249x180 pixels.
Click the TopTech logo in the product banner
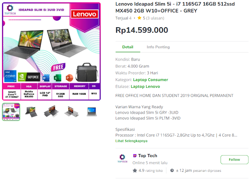point(10,10)
